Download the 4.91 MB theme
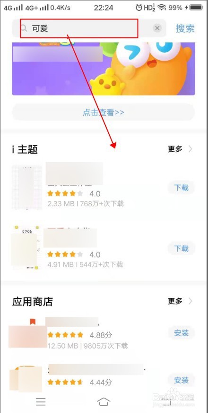The height and width of the screenshot is (413, 208). tap(181, 248)
